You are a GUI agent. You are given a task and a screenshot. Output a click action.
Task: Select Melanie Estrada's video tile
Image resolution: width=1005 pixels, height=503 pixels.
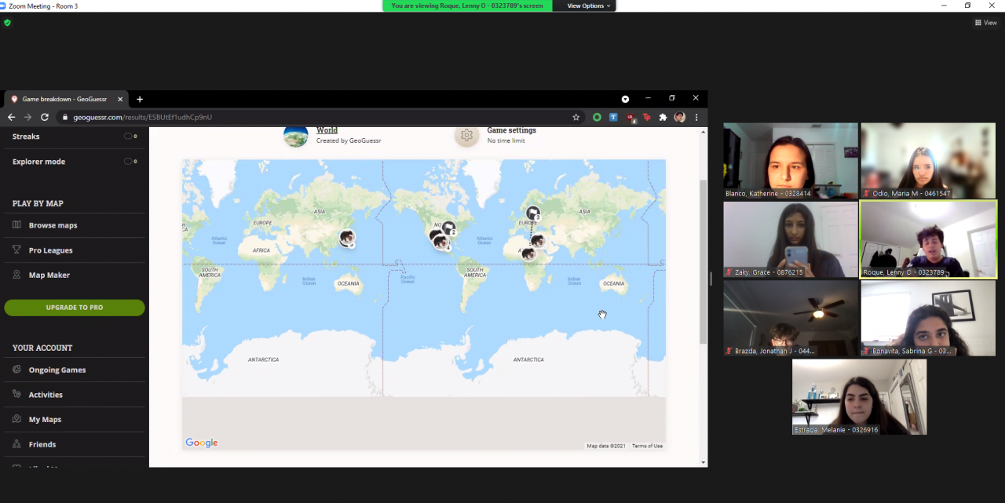point(859,397)
